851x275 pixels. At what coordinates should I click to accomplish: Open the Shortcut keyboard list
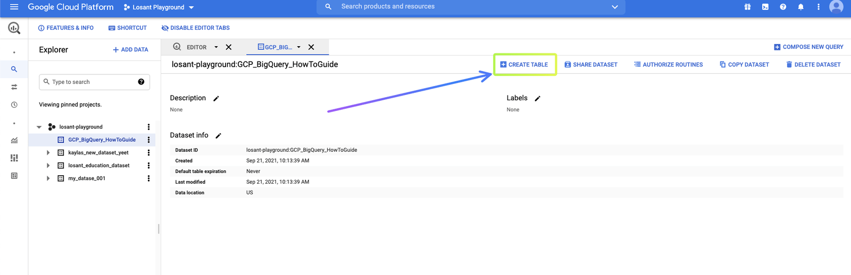[x=128, y=28]
